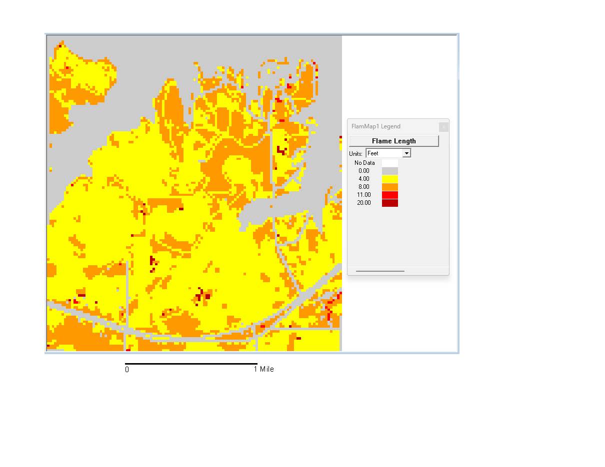The width and height of the screenshot is (605, 467).
Task: Select Feet in the Units combo box
Action: pyautogui.click(x=385, y=153)
